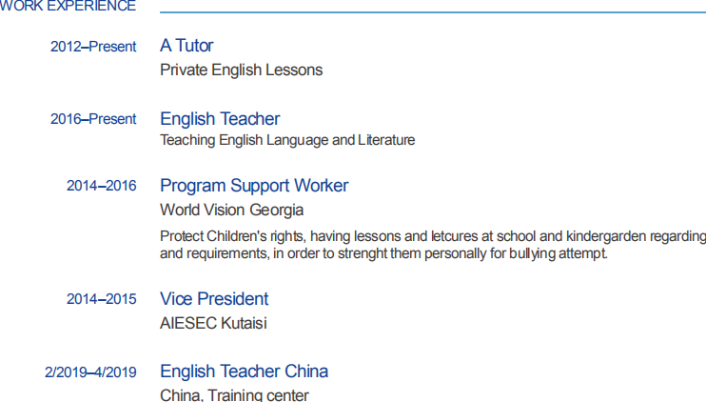Select the Program Support Worker title
The height and width of the screenshot is (402, 706).
(x=254, y=186)
